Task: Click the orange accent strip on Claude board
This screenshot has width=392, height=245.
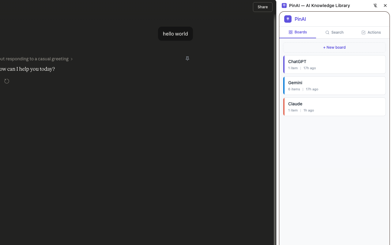Action: pyautogui.click(x=284, y=107)
